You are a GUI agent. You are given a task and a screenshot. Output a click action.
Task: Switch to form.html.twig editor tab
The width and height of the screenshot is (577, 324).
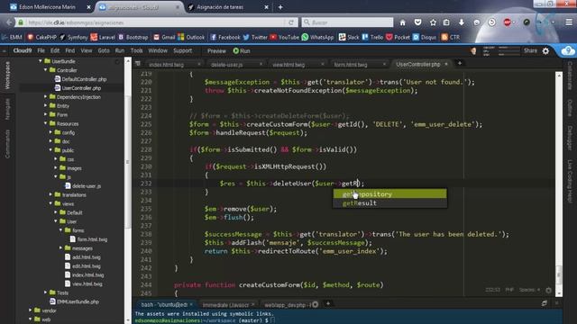(x=351, y=64)
